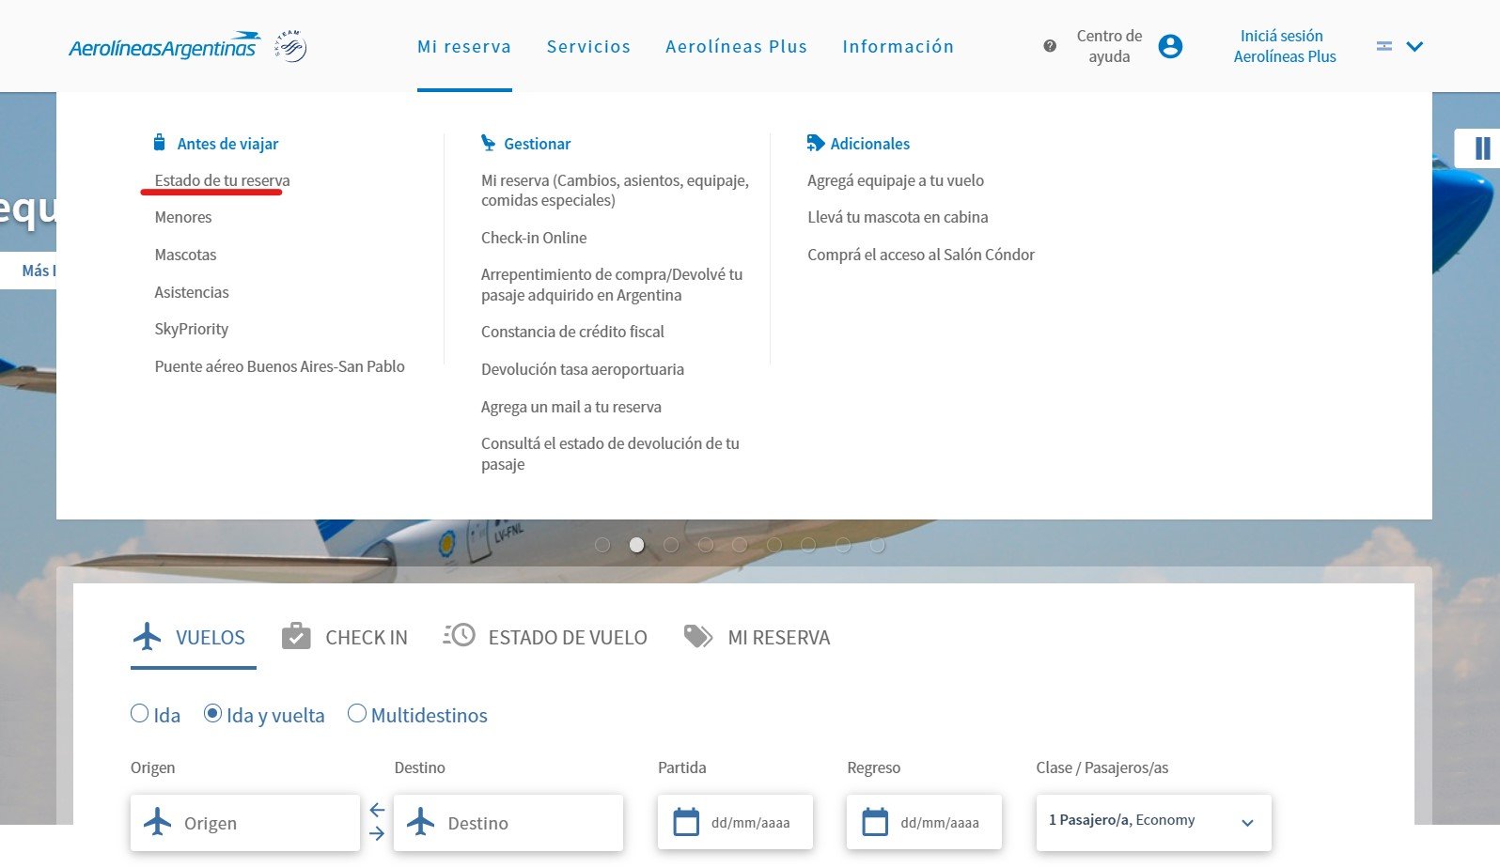Click the briefcase check icon on the Check in tab

coord(296,636)
